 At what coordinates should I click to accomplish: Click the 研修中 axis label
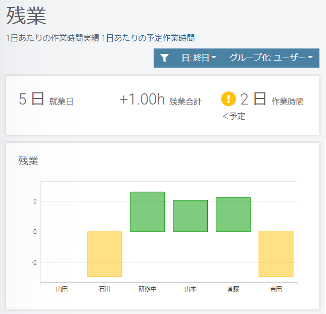pyautogui.click(x=148, y=289)
